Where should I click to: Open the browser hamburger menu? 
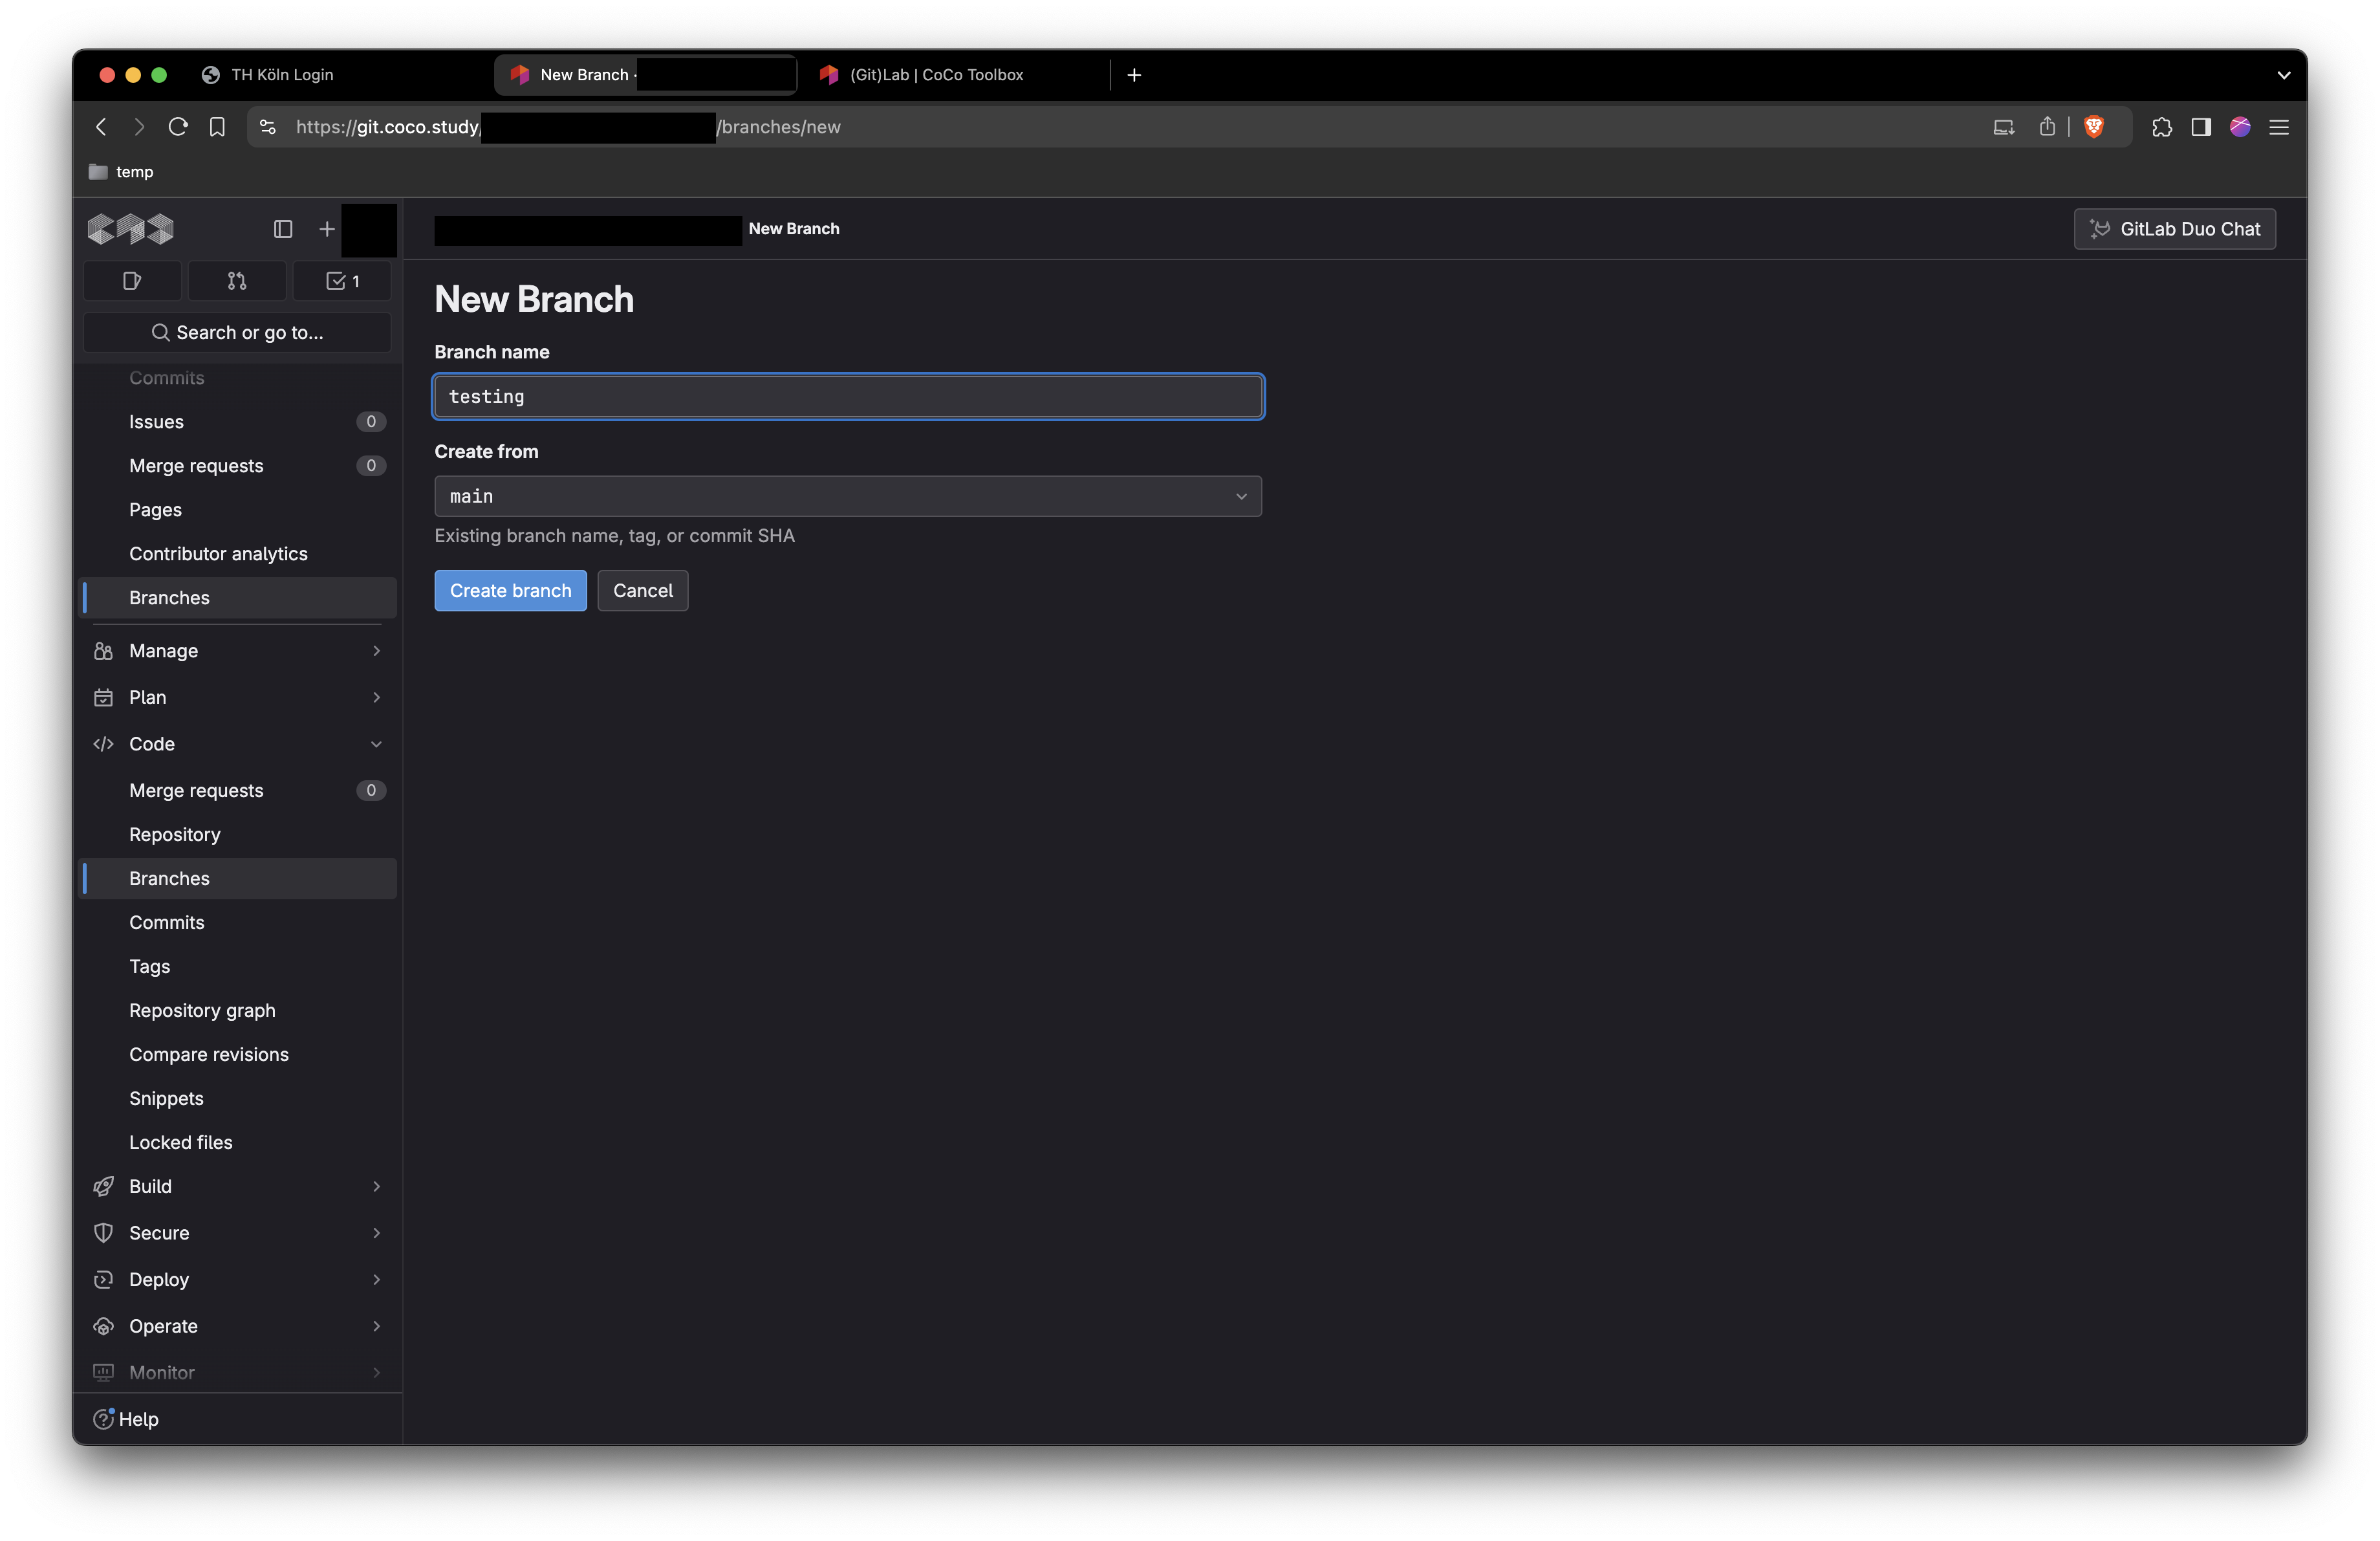click(2279, 127)
